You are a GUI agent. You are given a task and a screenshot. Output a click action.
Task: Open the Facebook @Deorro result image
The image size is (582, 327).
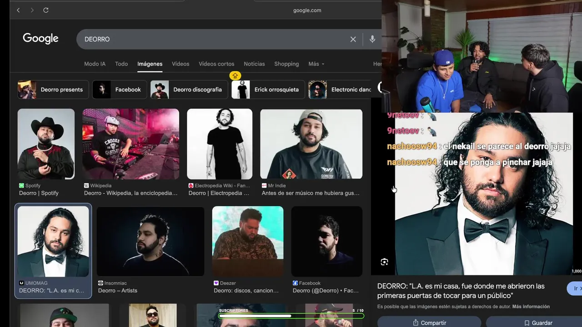coord(327,241)
